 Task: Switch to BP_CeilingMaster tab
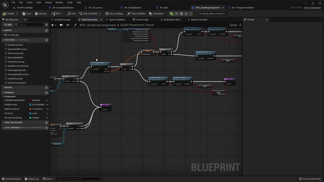[x=133, y=8]
